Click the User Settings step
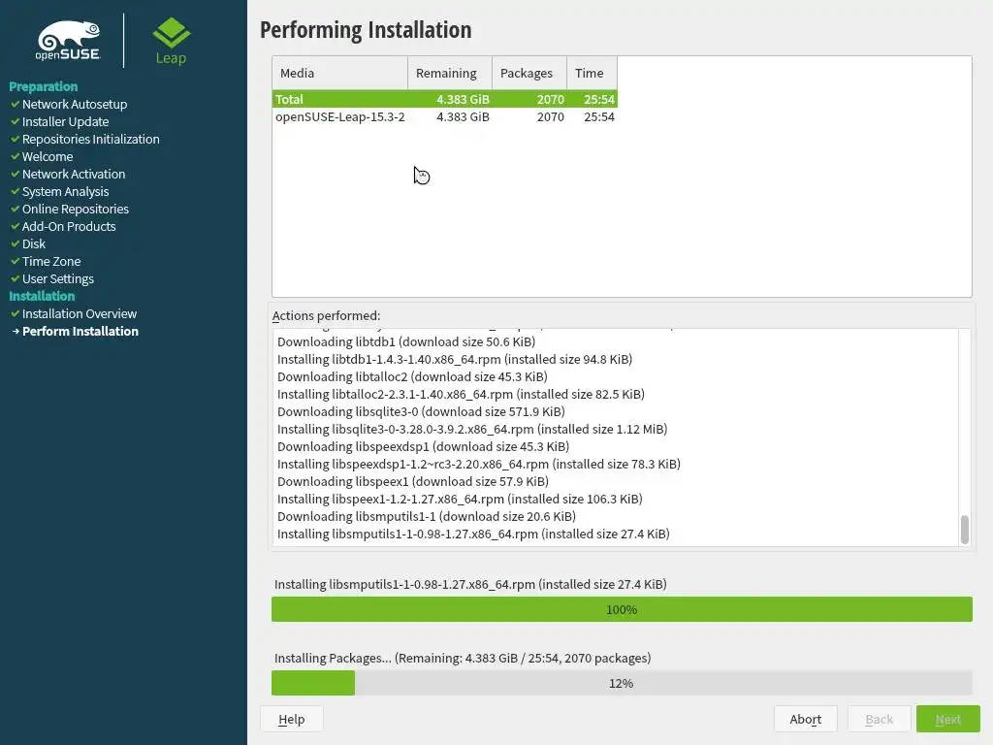The width and height of the screenshot is (993, 745). point(57,278)
